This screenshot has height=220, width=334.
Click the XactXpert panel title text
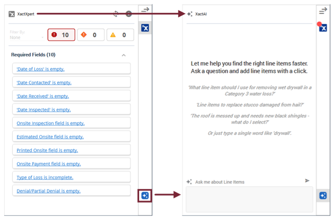tap(26, 14)
